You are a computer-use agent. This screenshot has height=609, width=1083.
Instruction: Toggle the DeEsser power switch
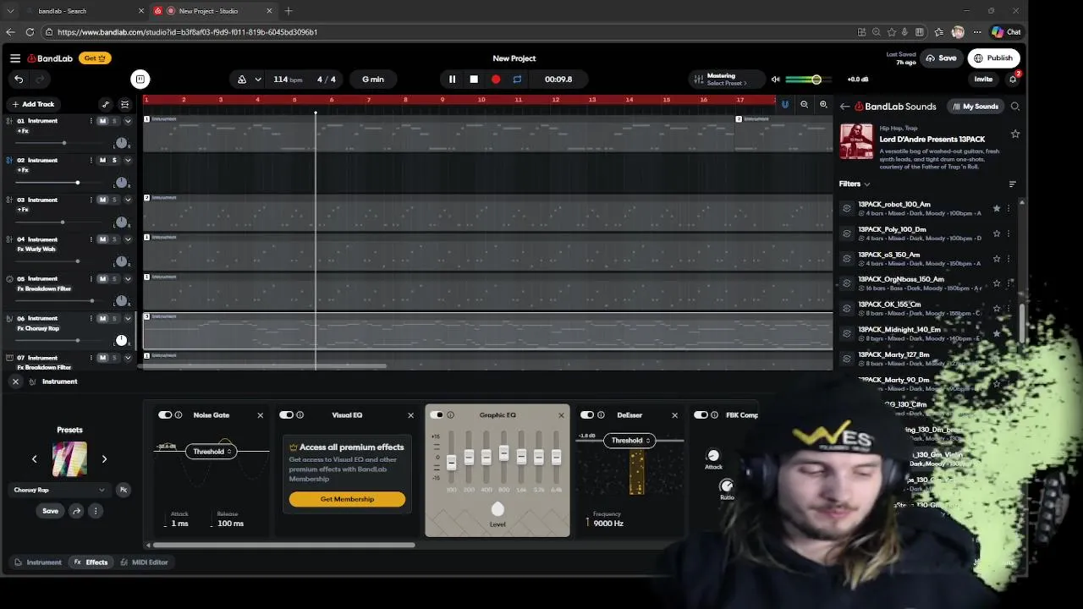[586, 415]
